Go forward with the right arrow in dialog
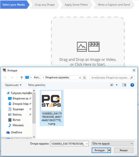Screen dimensions: 139x157 (12, 78)
